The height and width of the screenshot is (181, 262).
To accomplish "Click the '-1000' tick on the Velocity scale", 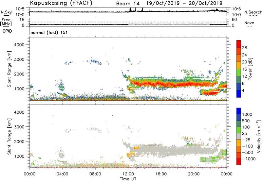I will (249, 159).
